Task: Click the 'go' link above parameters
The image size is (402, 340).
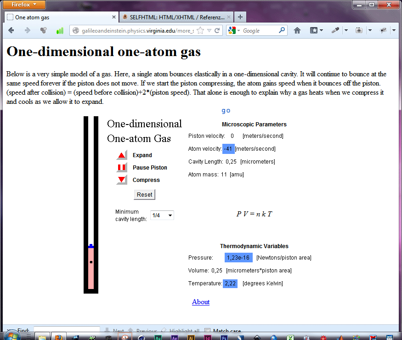Action: pyautogui.click(x=226, y=111)
